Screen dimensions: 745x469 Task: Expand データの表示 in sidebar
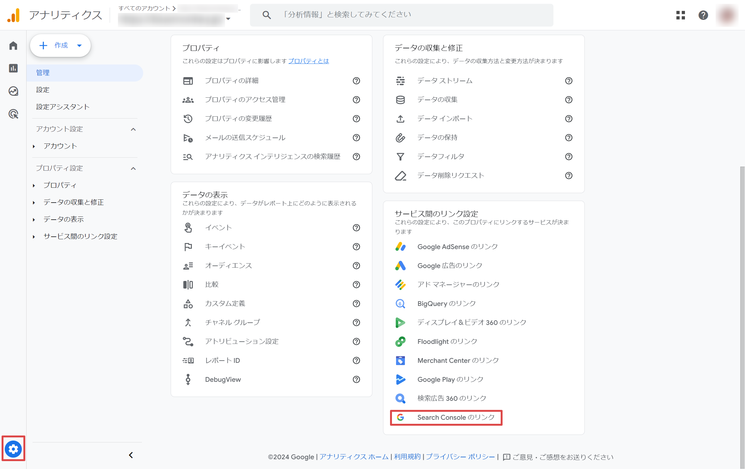pyautogui.click(x=34, y=219)
